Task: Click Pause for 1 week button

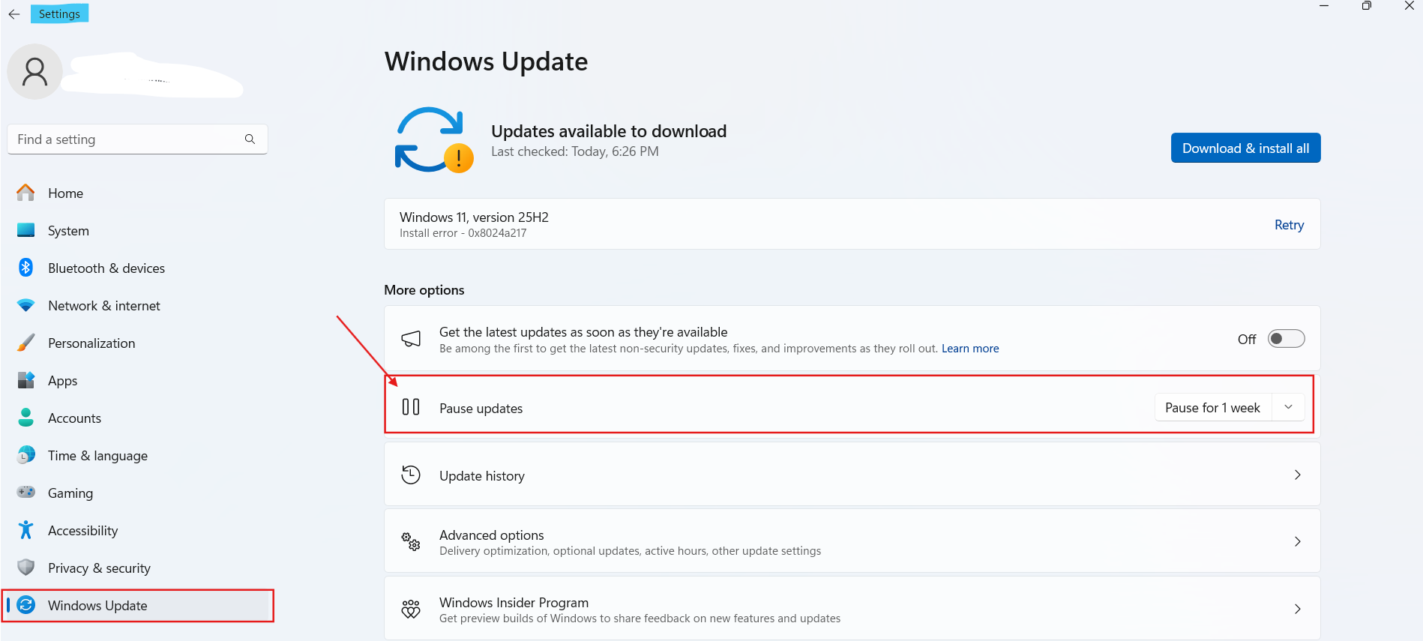Action: 1212,407
